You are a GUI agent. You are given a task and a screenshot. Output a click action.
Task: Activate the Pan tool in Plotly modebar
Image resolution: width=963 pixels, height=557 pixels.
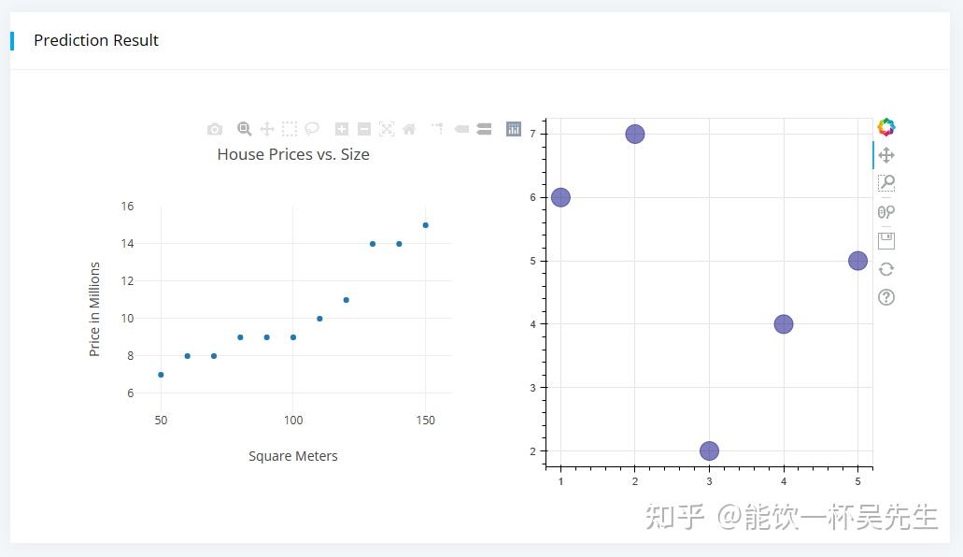tap(267, 129)
